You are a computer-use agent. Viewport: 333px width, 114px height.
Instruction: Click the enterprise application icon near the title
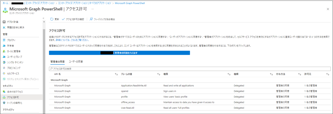tap(5, 10)
